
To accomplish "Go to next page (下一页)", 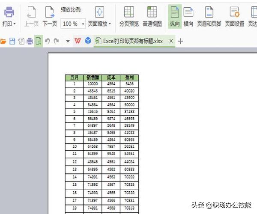I will (50, 17).
